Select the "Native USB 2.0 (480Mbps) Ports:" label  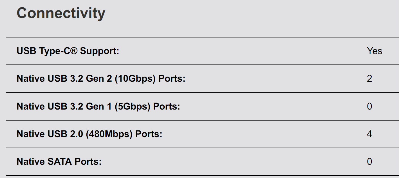[x=89, y=134]
